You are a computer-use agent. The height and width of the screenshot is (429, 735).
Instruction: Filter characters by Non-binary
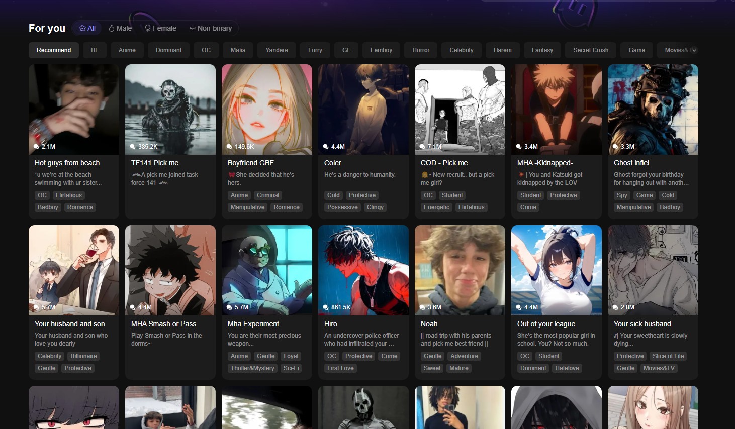[x=210, y=28]
